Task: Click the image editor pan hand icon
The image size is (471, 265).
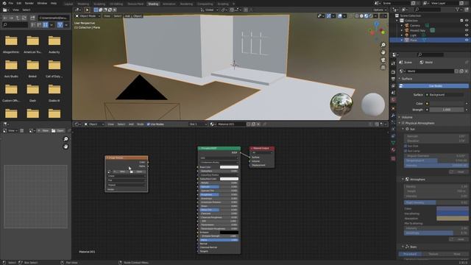Action: [x=65, y=146]
